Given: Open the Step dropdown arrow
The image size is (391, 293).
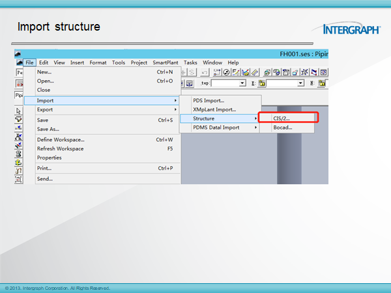Looking at the screenshot, I should [x=242, y=83].
